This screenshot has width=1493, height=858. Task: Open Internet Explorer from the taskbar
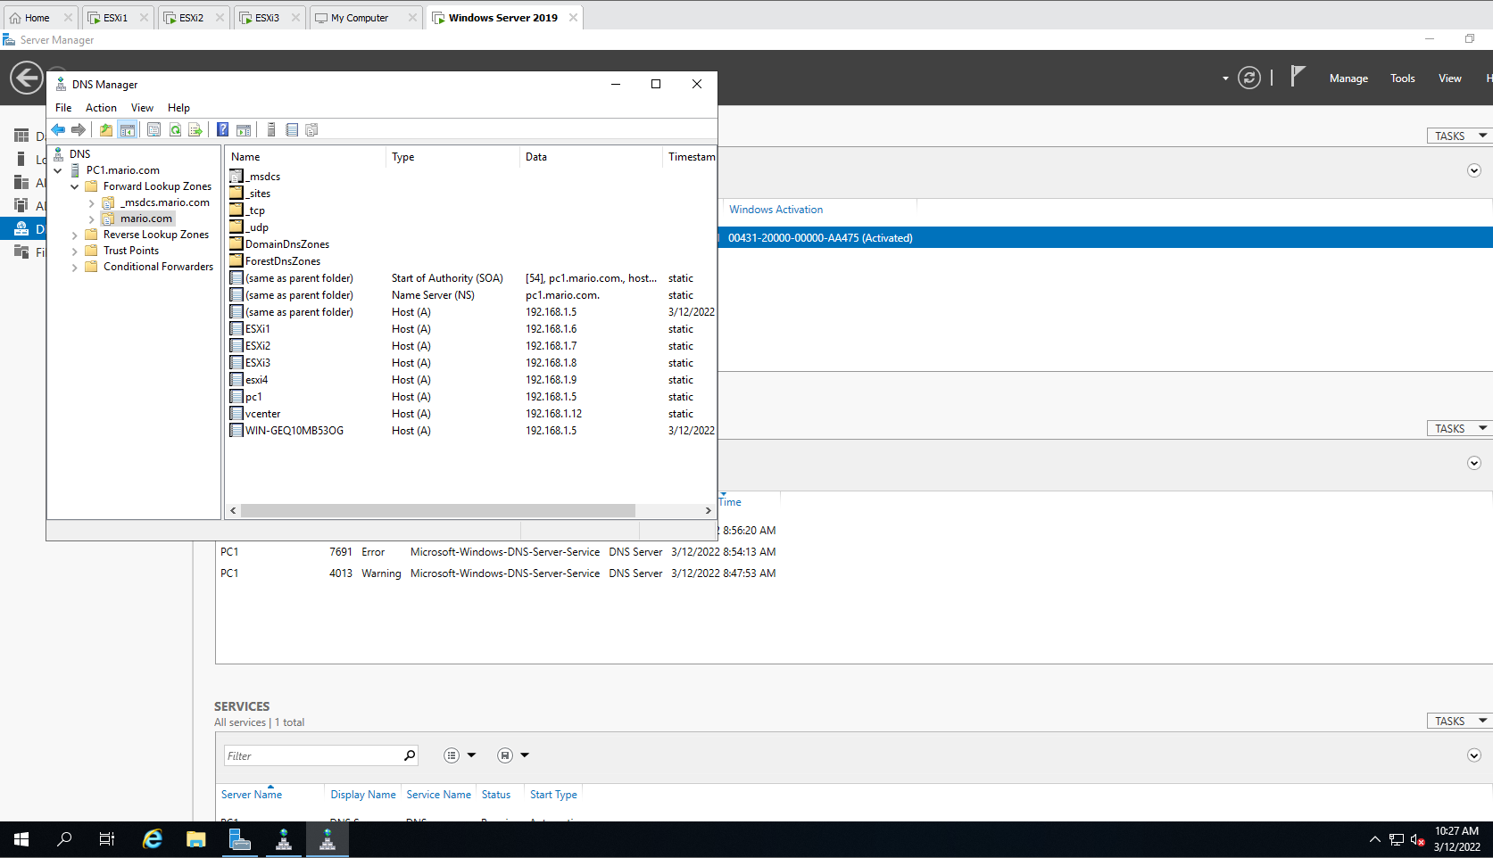click(153, 839)
